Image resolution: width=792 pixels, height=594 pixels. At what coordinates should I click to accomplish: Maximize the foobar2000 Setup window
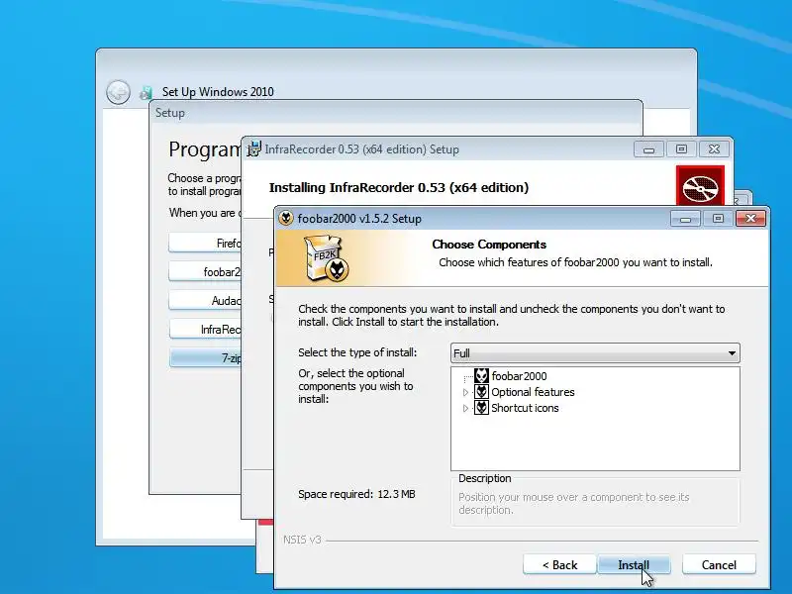718,219
